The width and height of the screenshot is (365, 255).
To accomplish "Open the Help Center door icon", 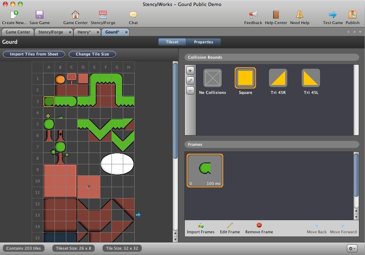I will coord(276,15).
